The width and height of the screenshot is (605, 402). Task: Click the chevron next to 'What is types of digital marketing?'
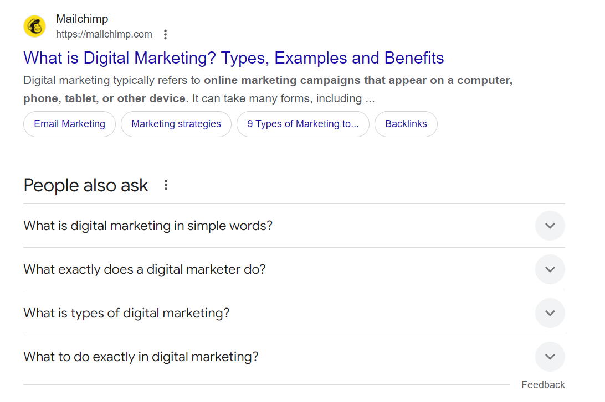tap(550, 313)
